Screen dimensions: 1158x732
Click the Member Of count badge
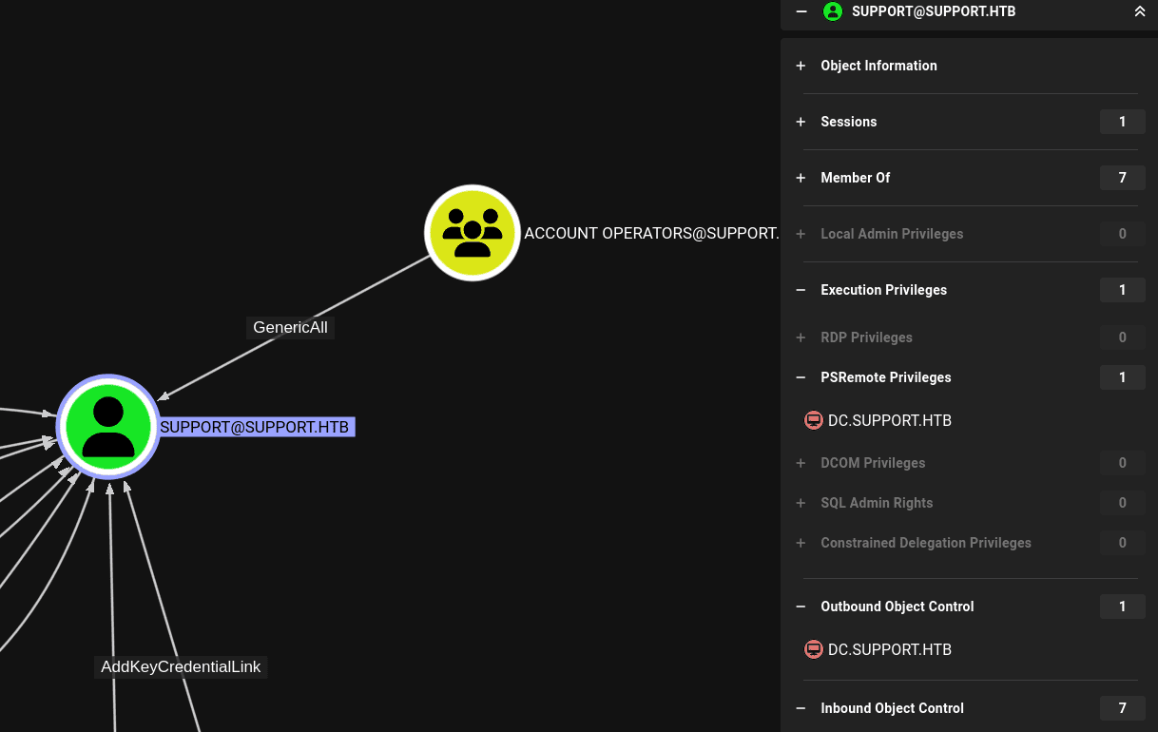(x=1122, y=178)
